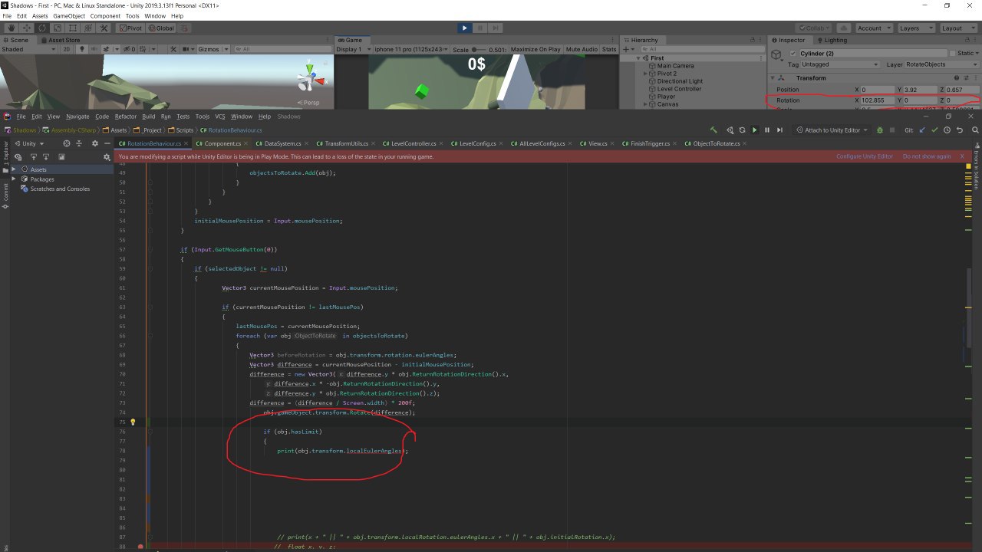Open the VCS menu in Rider
The width and height of the screenshot is (982, 552).
pos(220,117)
